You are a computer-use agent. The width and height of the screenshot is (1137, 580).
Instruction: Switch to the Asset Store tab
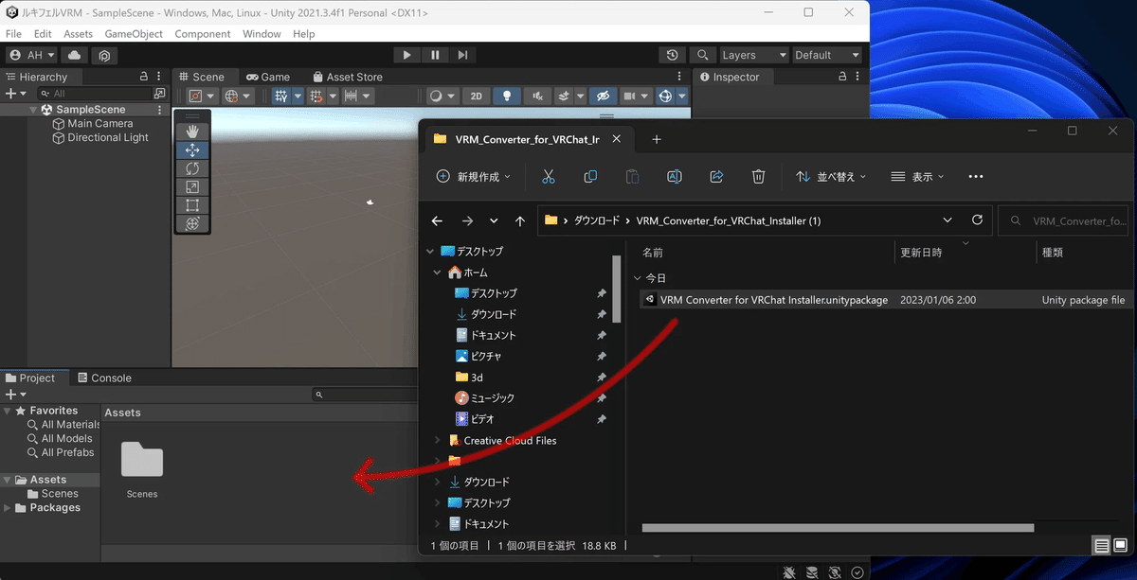(347, 77)
